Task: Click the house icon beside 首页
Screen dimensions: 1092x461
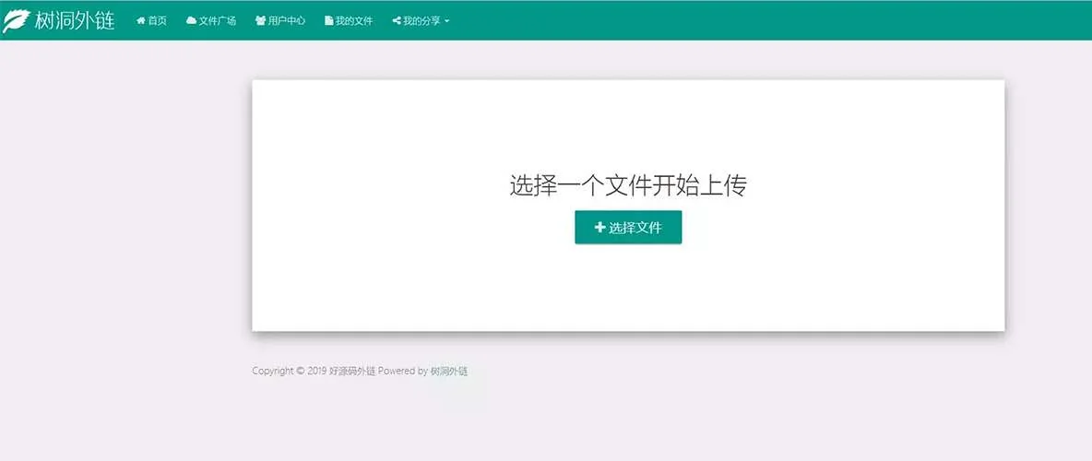Action: [x=141, y=20]
